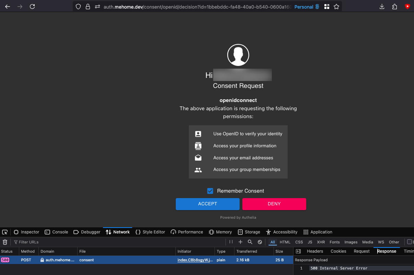This screenshot has width=414, height=275.
Task: Open the Storage tab
Action: [249, 232]
